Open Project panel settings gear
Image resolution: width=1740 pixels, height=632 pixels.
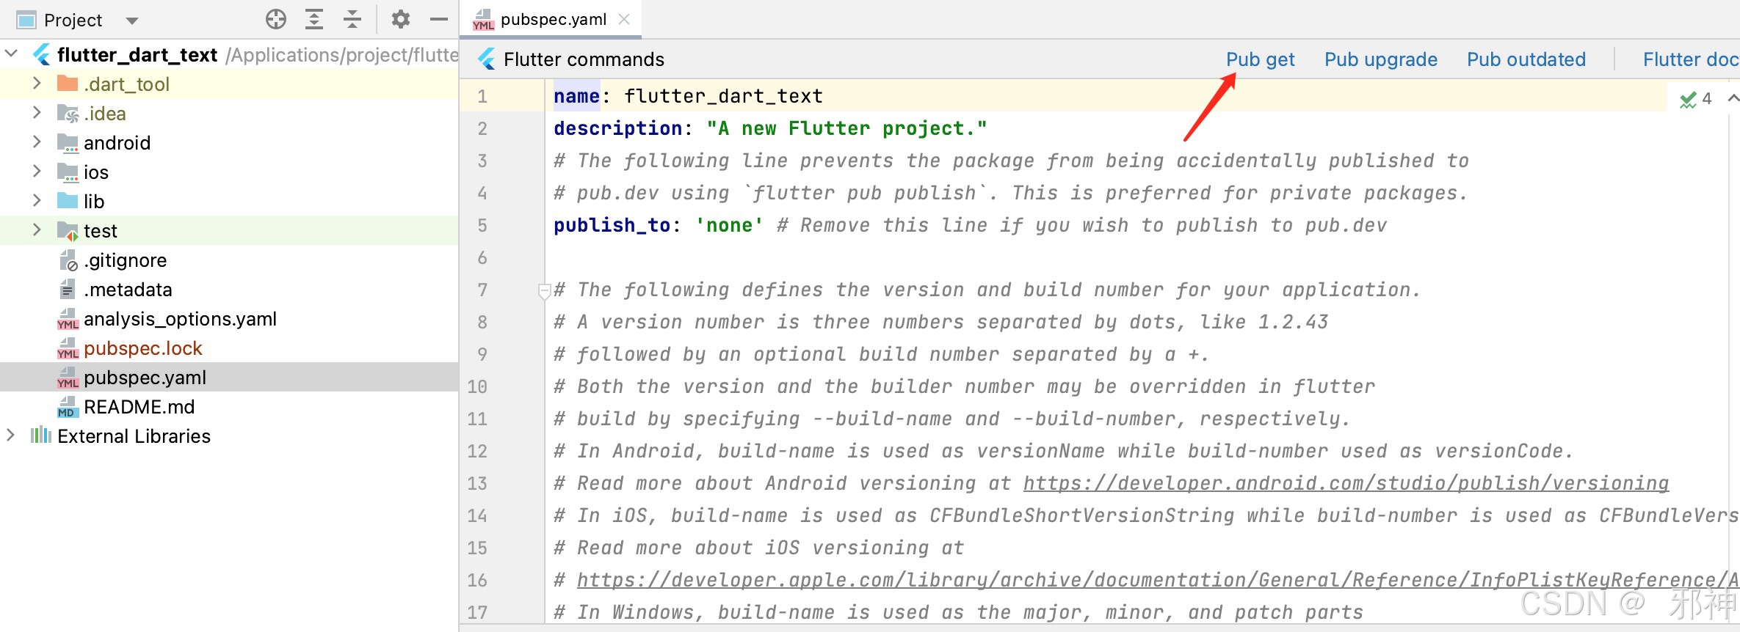point(401,19)
